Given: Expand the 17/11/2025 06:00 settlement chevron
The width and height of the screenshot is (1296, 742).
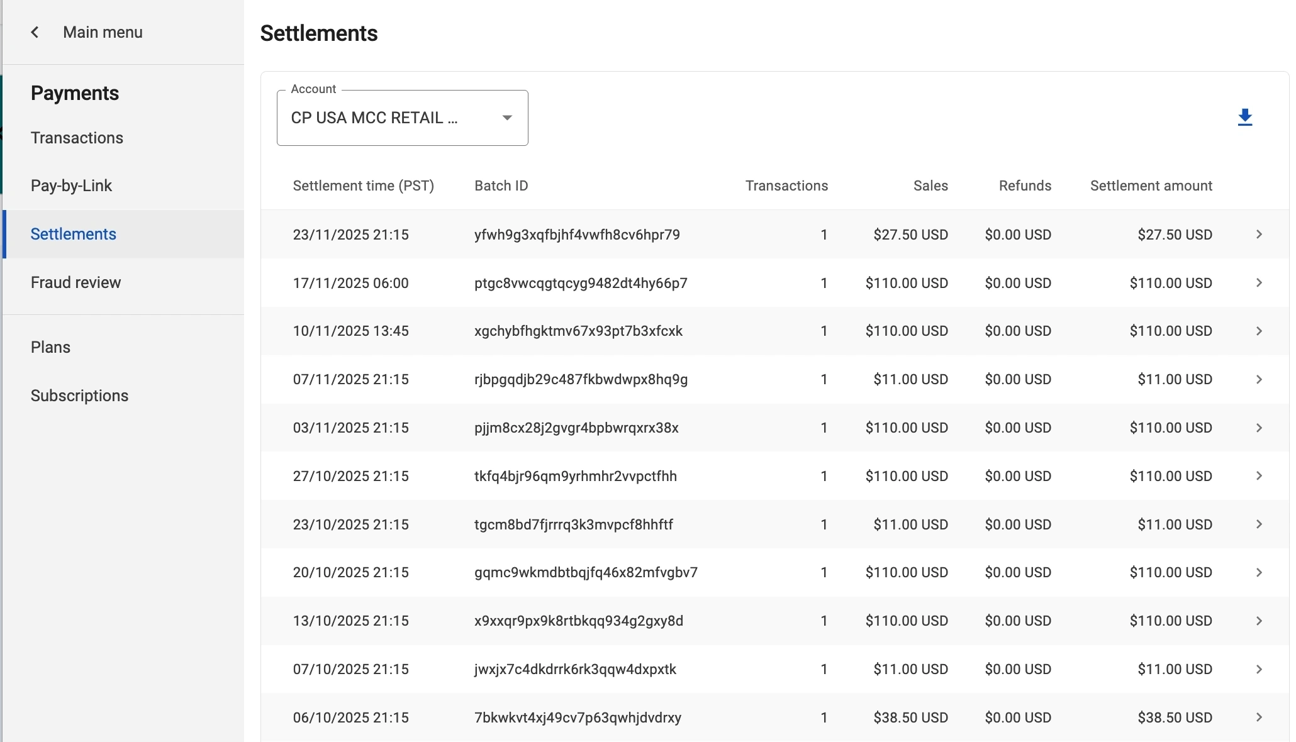Looking at the screenshot, I should (1259, 283).
